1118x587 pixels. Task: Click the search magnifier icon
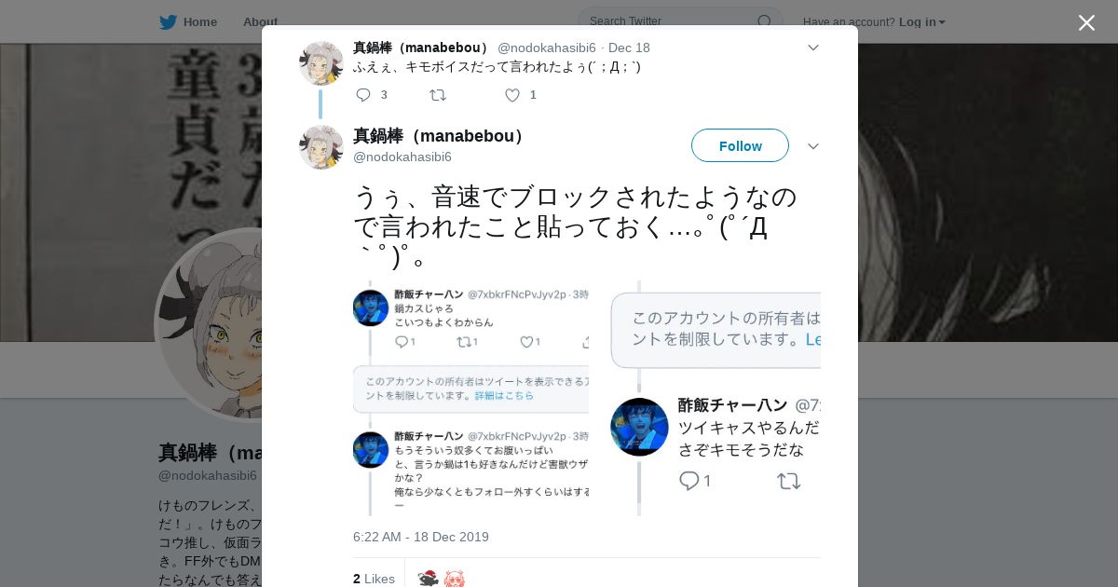pos(764,21)
